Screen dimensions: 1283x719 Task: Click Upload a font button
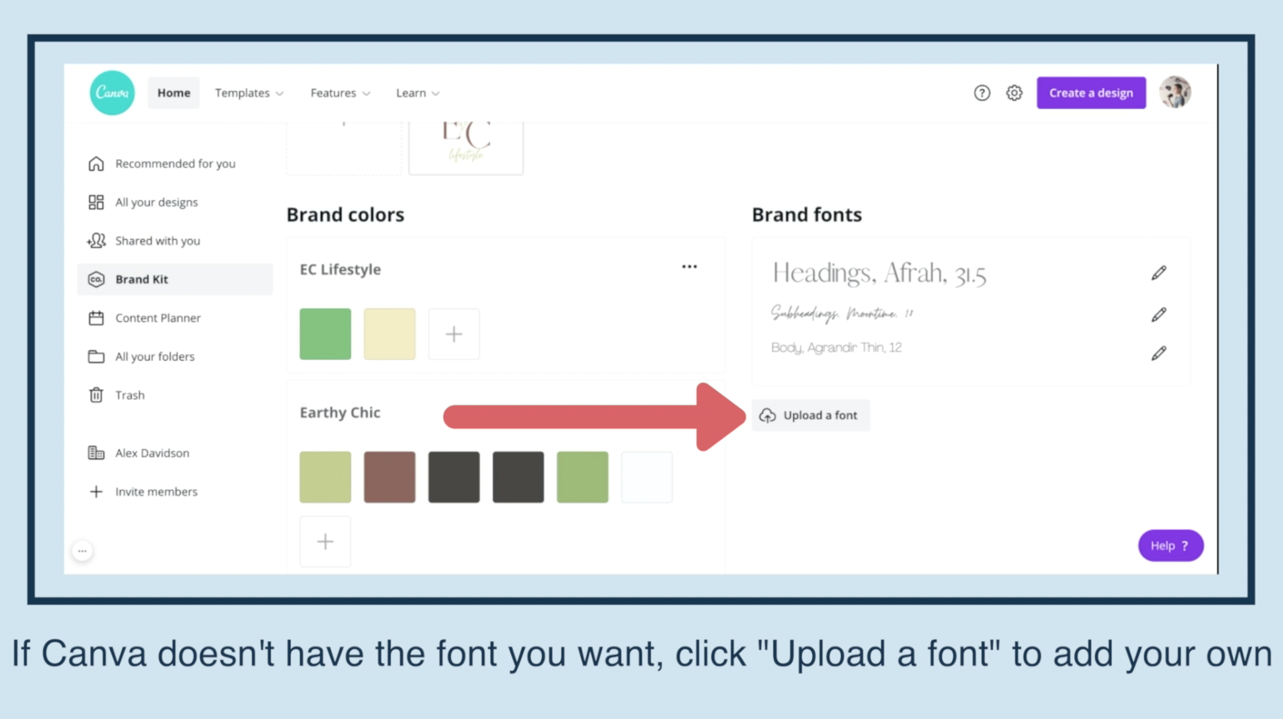coord(811,415)
